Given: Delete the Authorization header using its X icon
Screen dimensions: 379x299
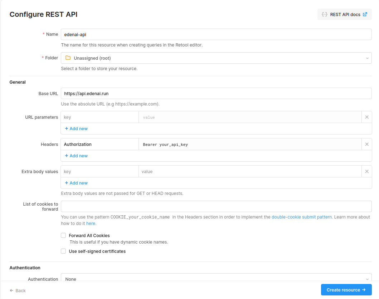Looking at the screenshot, I should coord(366,144).
